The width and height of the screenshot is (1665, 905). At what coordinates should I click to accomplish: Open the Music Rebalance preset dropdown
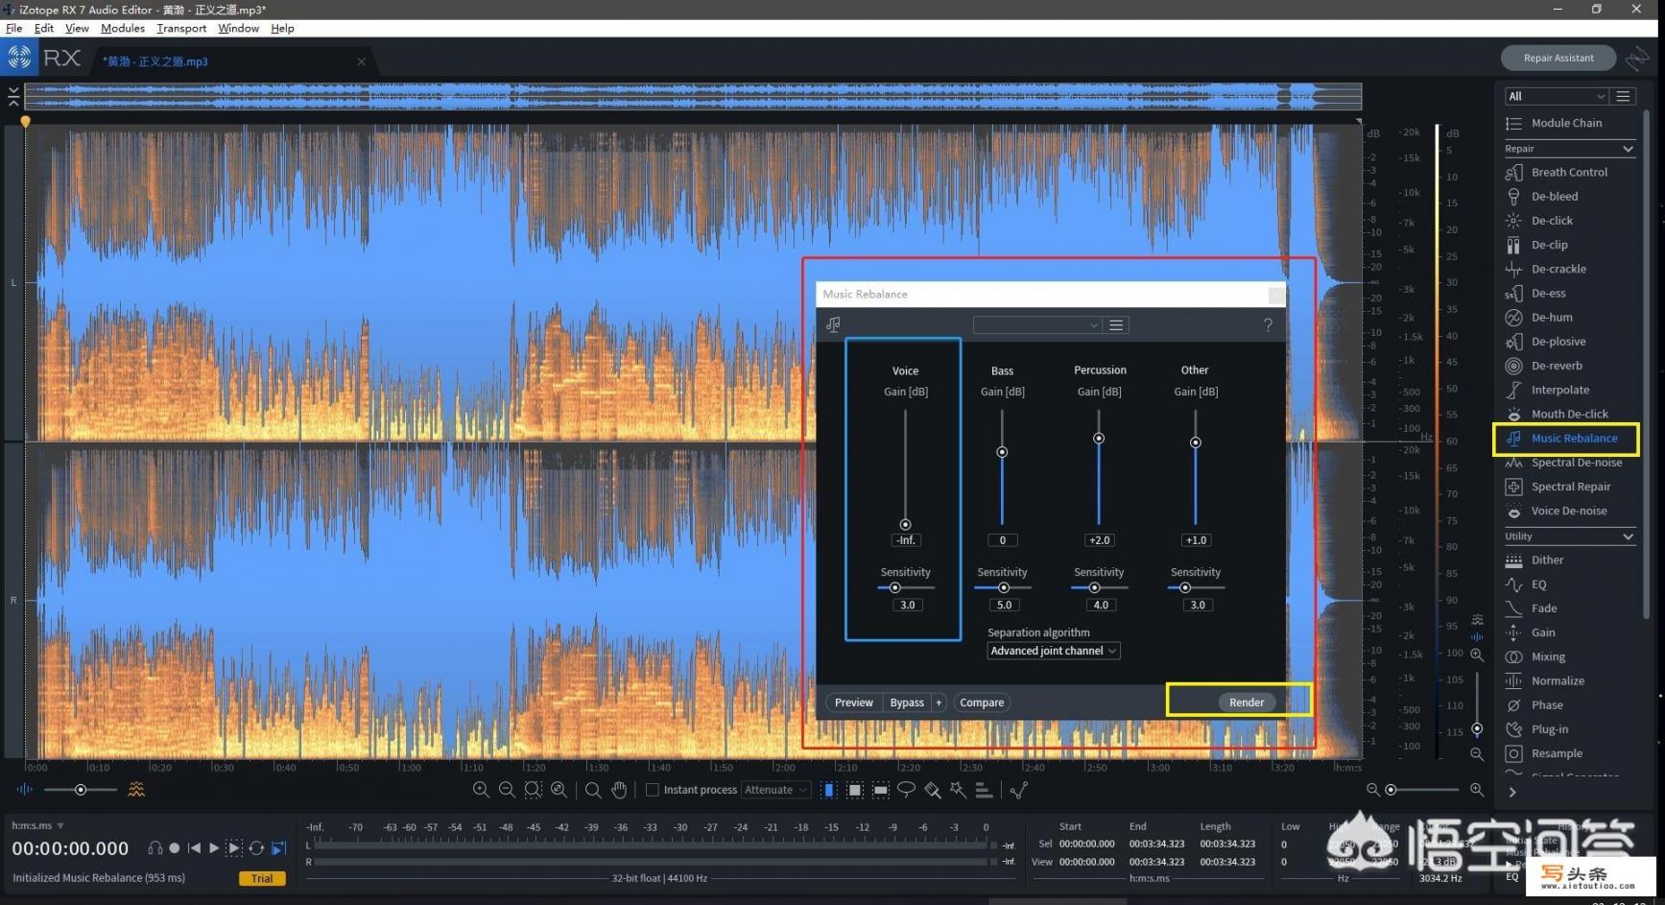pos(1036,325)
